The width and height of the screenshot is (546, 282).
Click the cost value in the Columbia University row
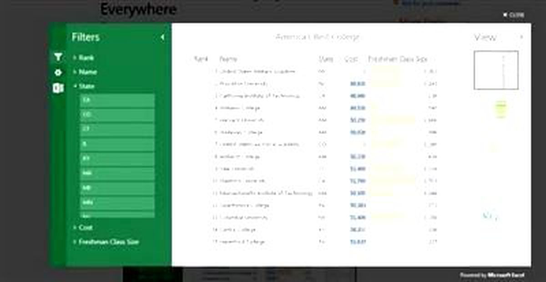(357, 218)
